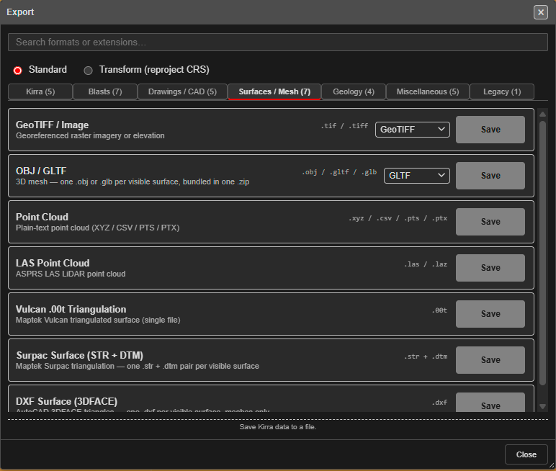The image size is (556, 471).
Task: Click the .dxf extension label
Action: 439,403
